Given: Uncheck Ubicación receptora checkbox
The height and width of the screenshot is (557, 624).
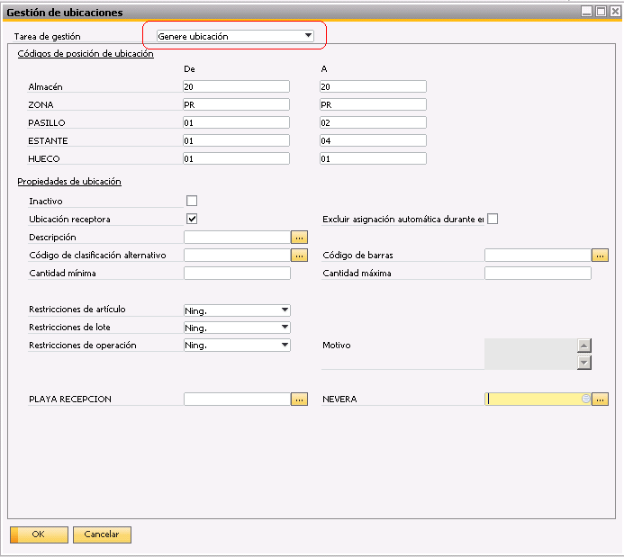Looking at the screenshot, I should (192, 219).
